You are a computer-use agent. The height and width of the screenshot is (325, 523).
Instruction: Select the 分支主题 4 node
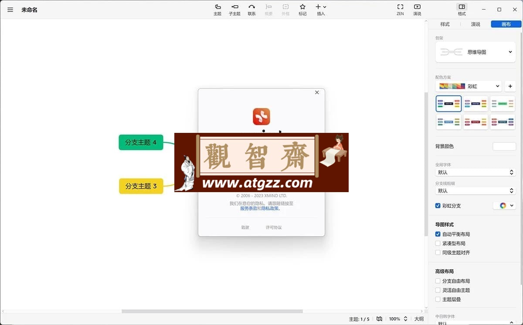click(141, 142)
